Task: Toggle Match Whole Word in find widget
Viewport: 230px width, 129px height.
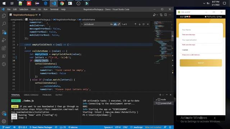Action: click(x=115, y=24)
